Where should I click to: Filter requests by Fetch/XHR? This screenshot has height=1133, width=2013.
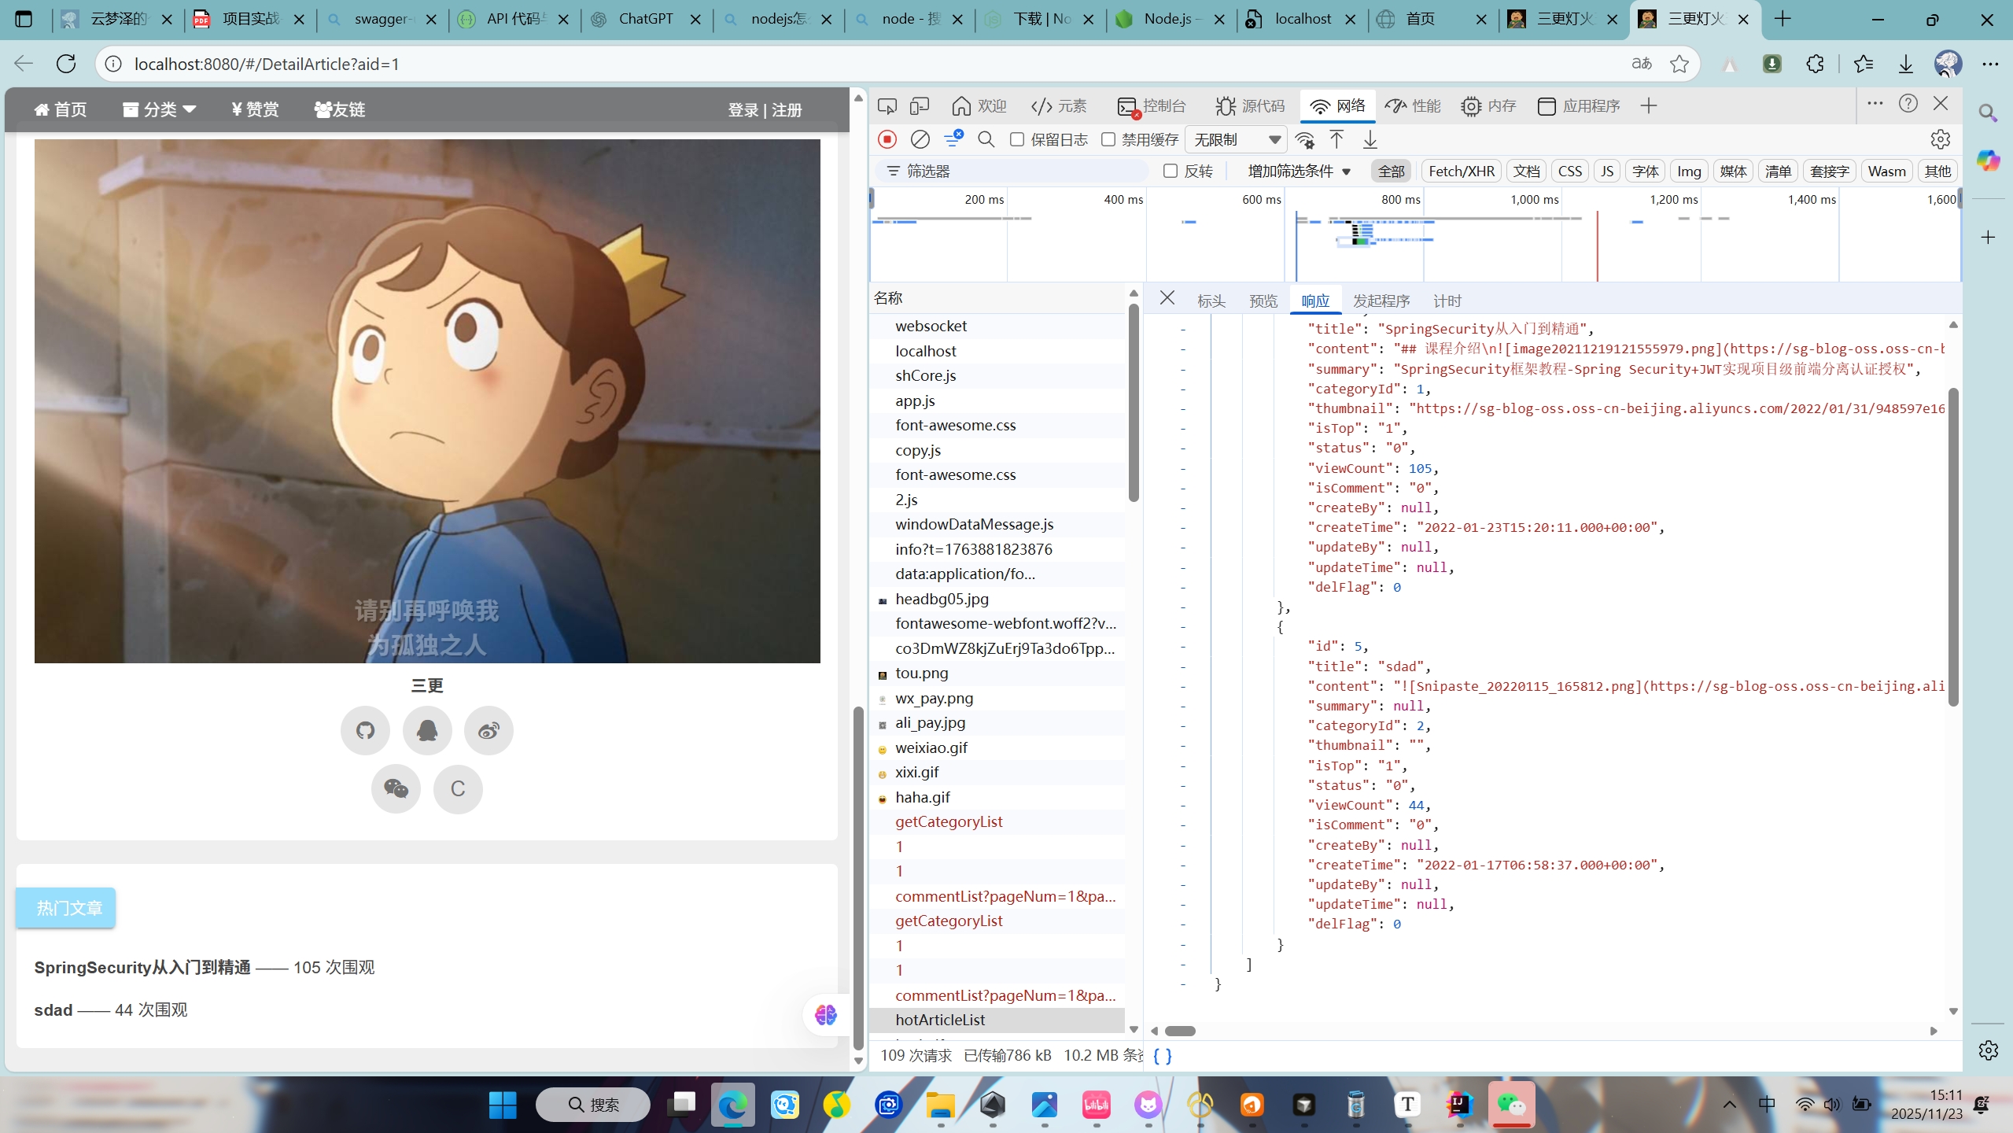tap(1461, 171)
